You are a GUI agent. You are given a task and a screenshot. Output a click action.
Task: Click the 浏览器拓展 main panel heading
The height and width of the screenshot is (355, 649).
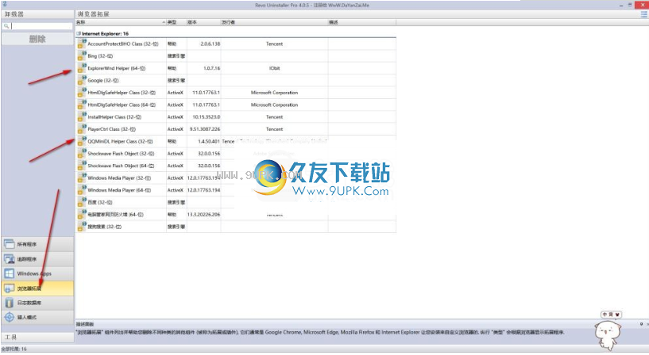94,14
